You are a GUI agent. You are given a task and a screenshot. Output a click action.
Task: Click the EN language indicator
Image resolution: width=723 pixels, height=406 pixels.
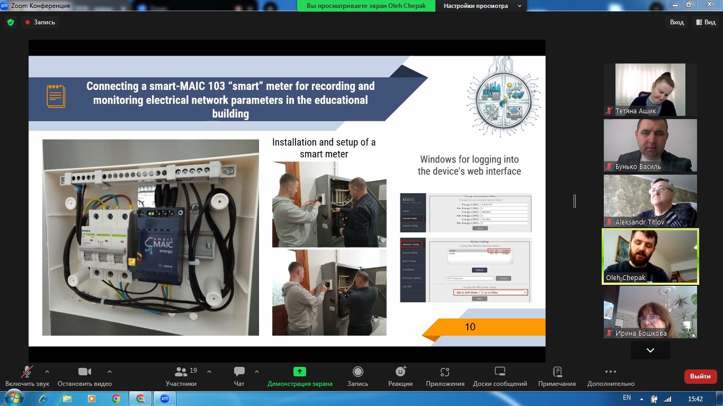click(627, 398)
